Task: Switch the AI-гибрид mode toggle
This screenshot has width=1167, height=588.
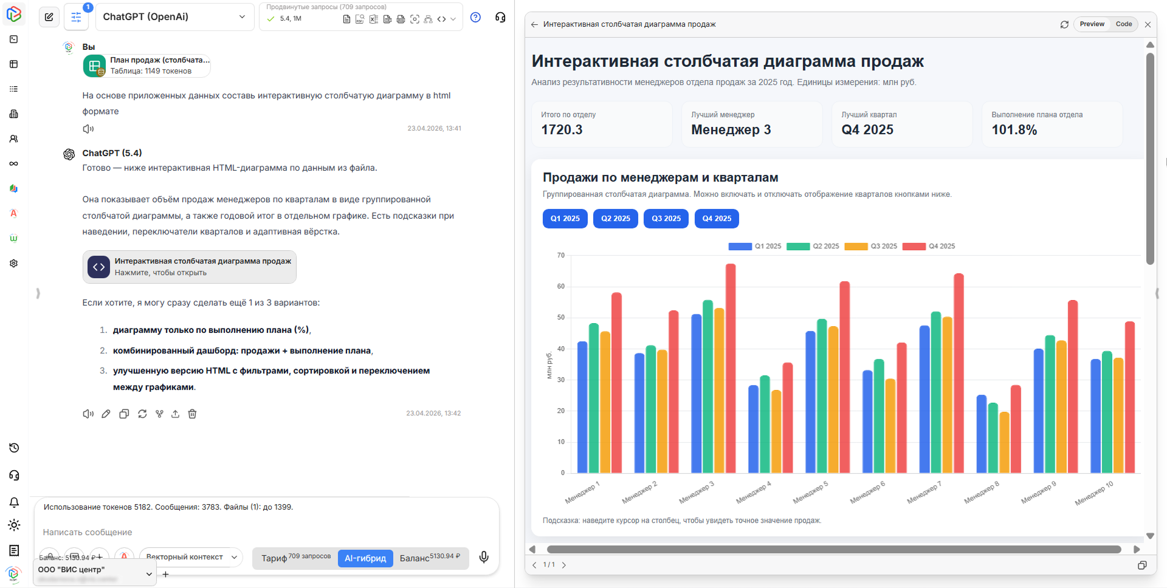Action: 365,558
